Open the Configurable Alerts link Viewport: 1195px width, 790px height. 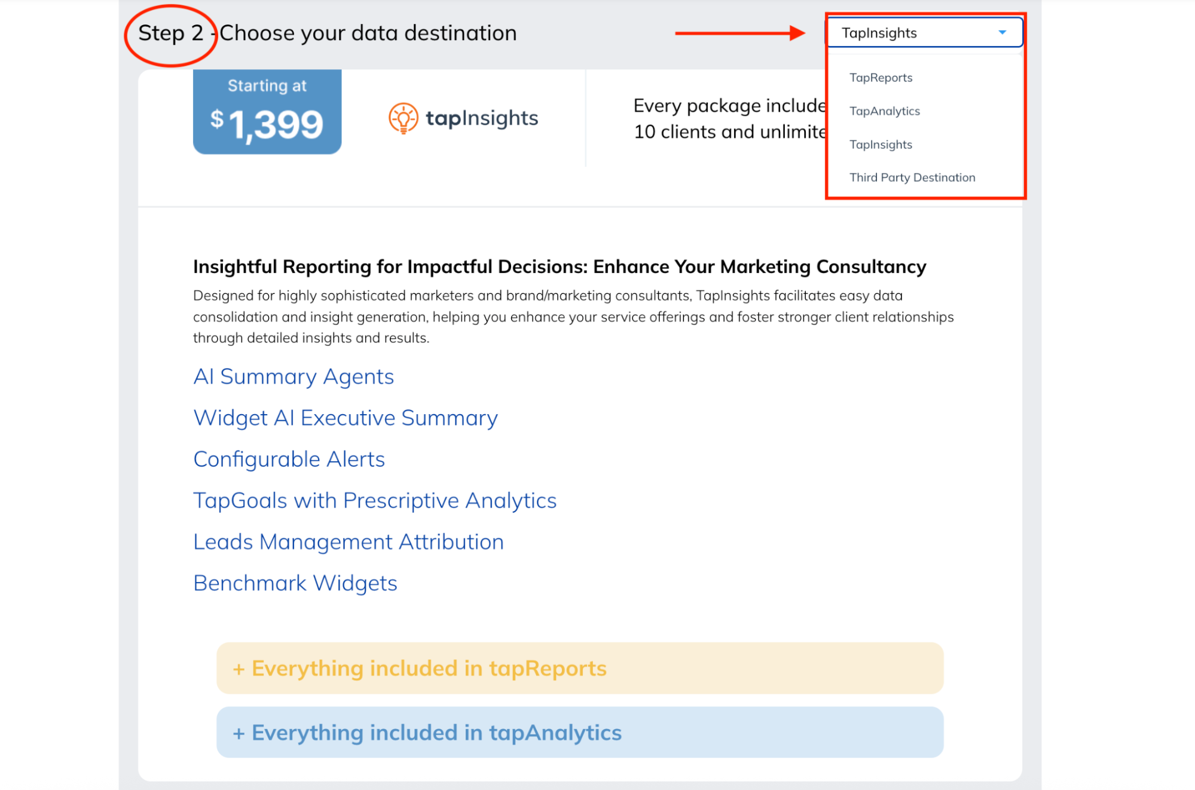tap(289, 459)
